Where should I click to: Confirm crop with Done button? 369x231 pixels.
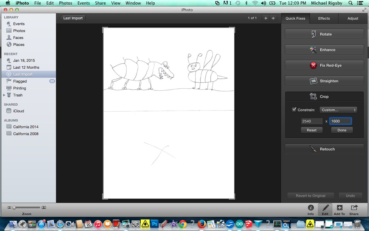pyautogui.click(x=342, y=130)
